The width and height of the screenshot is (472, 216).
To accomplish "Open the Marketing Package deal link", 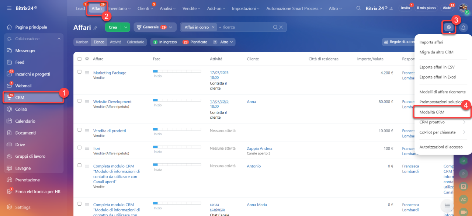I will [x=110, y=73].
